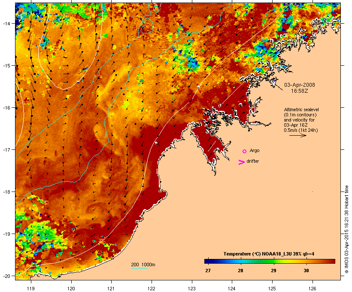Viewport: 352px width, 292px height.
Task: Click the '03-Apr 16Z' caption line
Action: [x=296, y=125]
